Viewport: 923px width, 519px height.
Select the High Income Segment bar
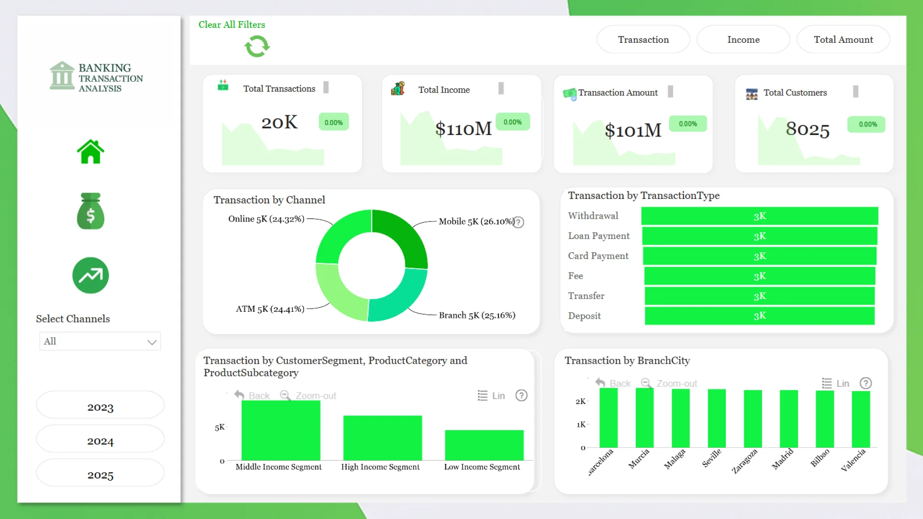(x=383, y=438)
